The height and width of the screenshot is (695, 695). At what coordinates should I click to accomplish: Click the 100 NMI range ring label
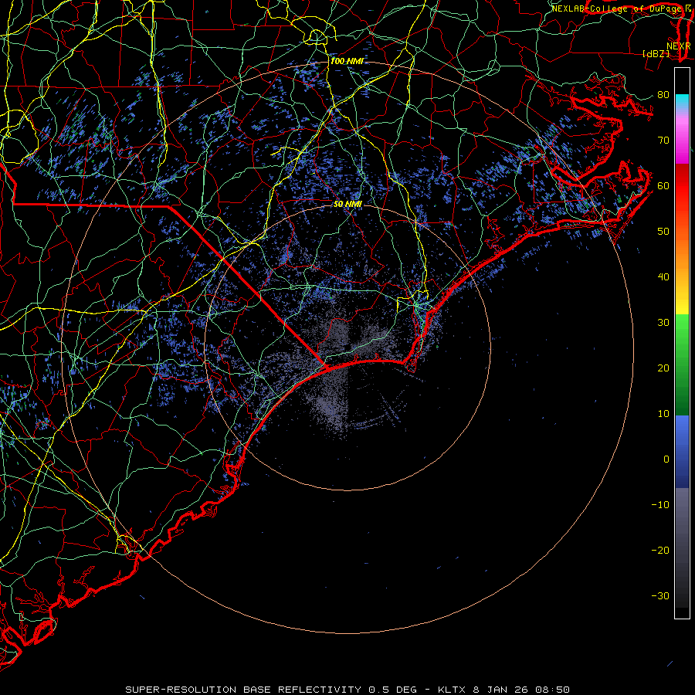click(x=347, y=61)
